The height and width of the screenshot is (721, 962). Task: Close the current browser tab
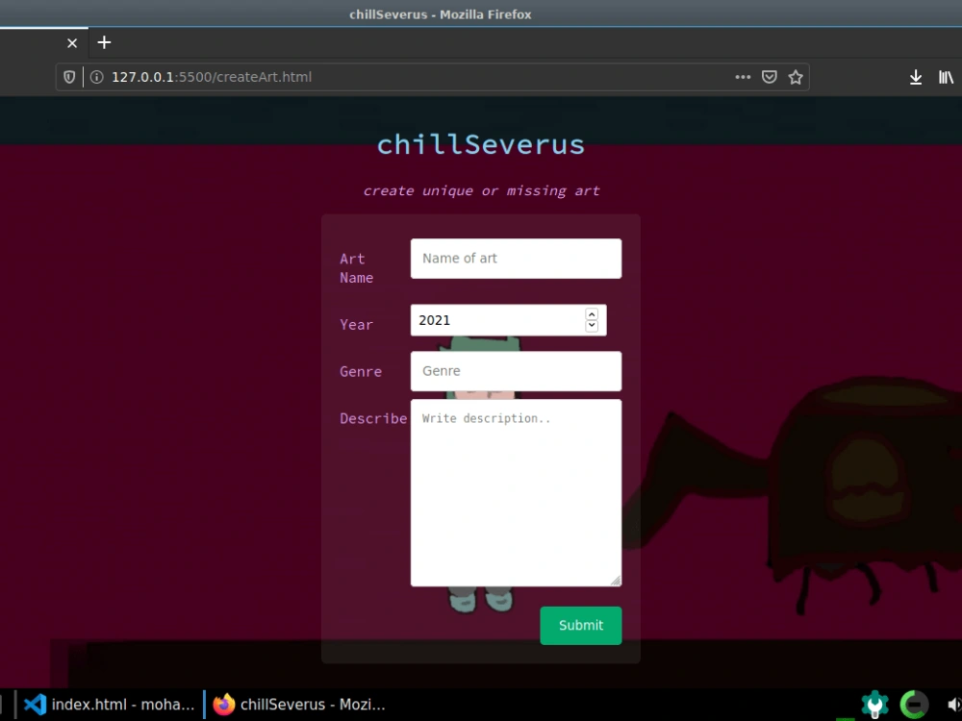(x=72, y=43)
